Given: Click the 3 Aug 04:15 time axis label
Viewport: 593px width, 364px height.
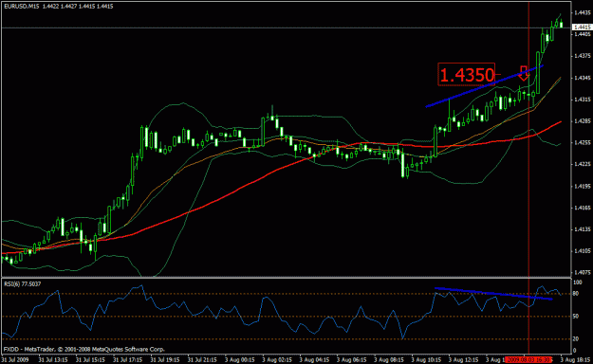Looking at the screenshot, I should click(x=314, y=359).
